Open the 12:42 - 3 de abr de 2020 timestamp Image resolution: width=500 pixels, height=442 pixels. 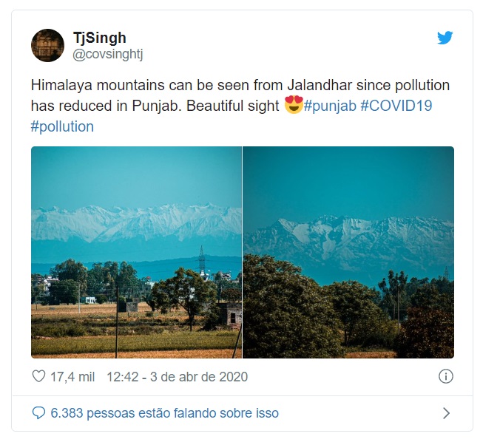177,376
